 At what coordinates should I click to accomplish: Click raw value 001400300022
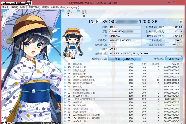coord(172,86)
